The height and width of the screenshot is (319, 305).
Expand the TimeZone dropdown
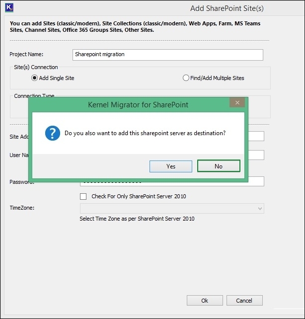click(260, 209)
